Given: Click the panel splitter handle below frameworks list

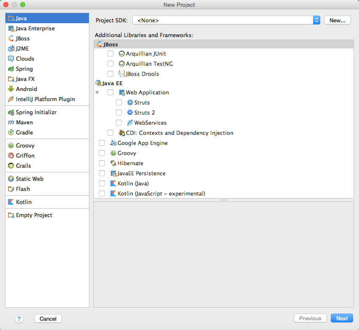Looking at the screenshot, I should pyautogui.click(x=224, y=200).
